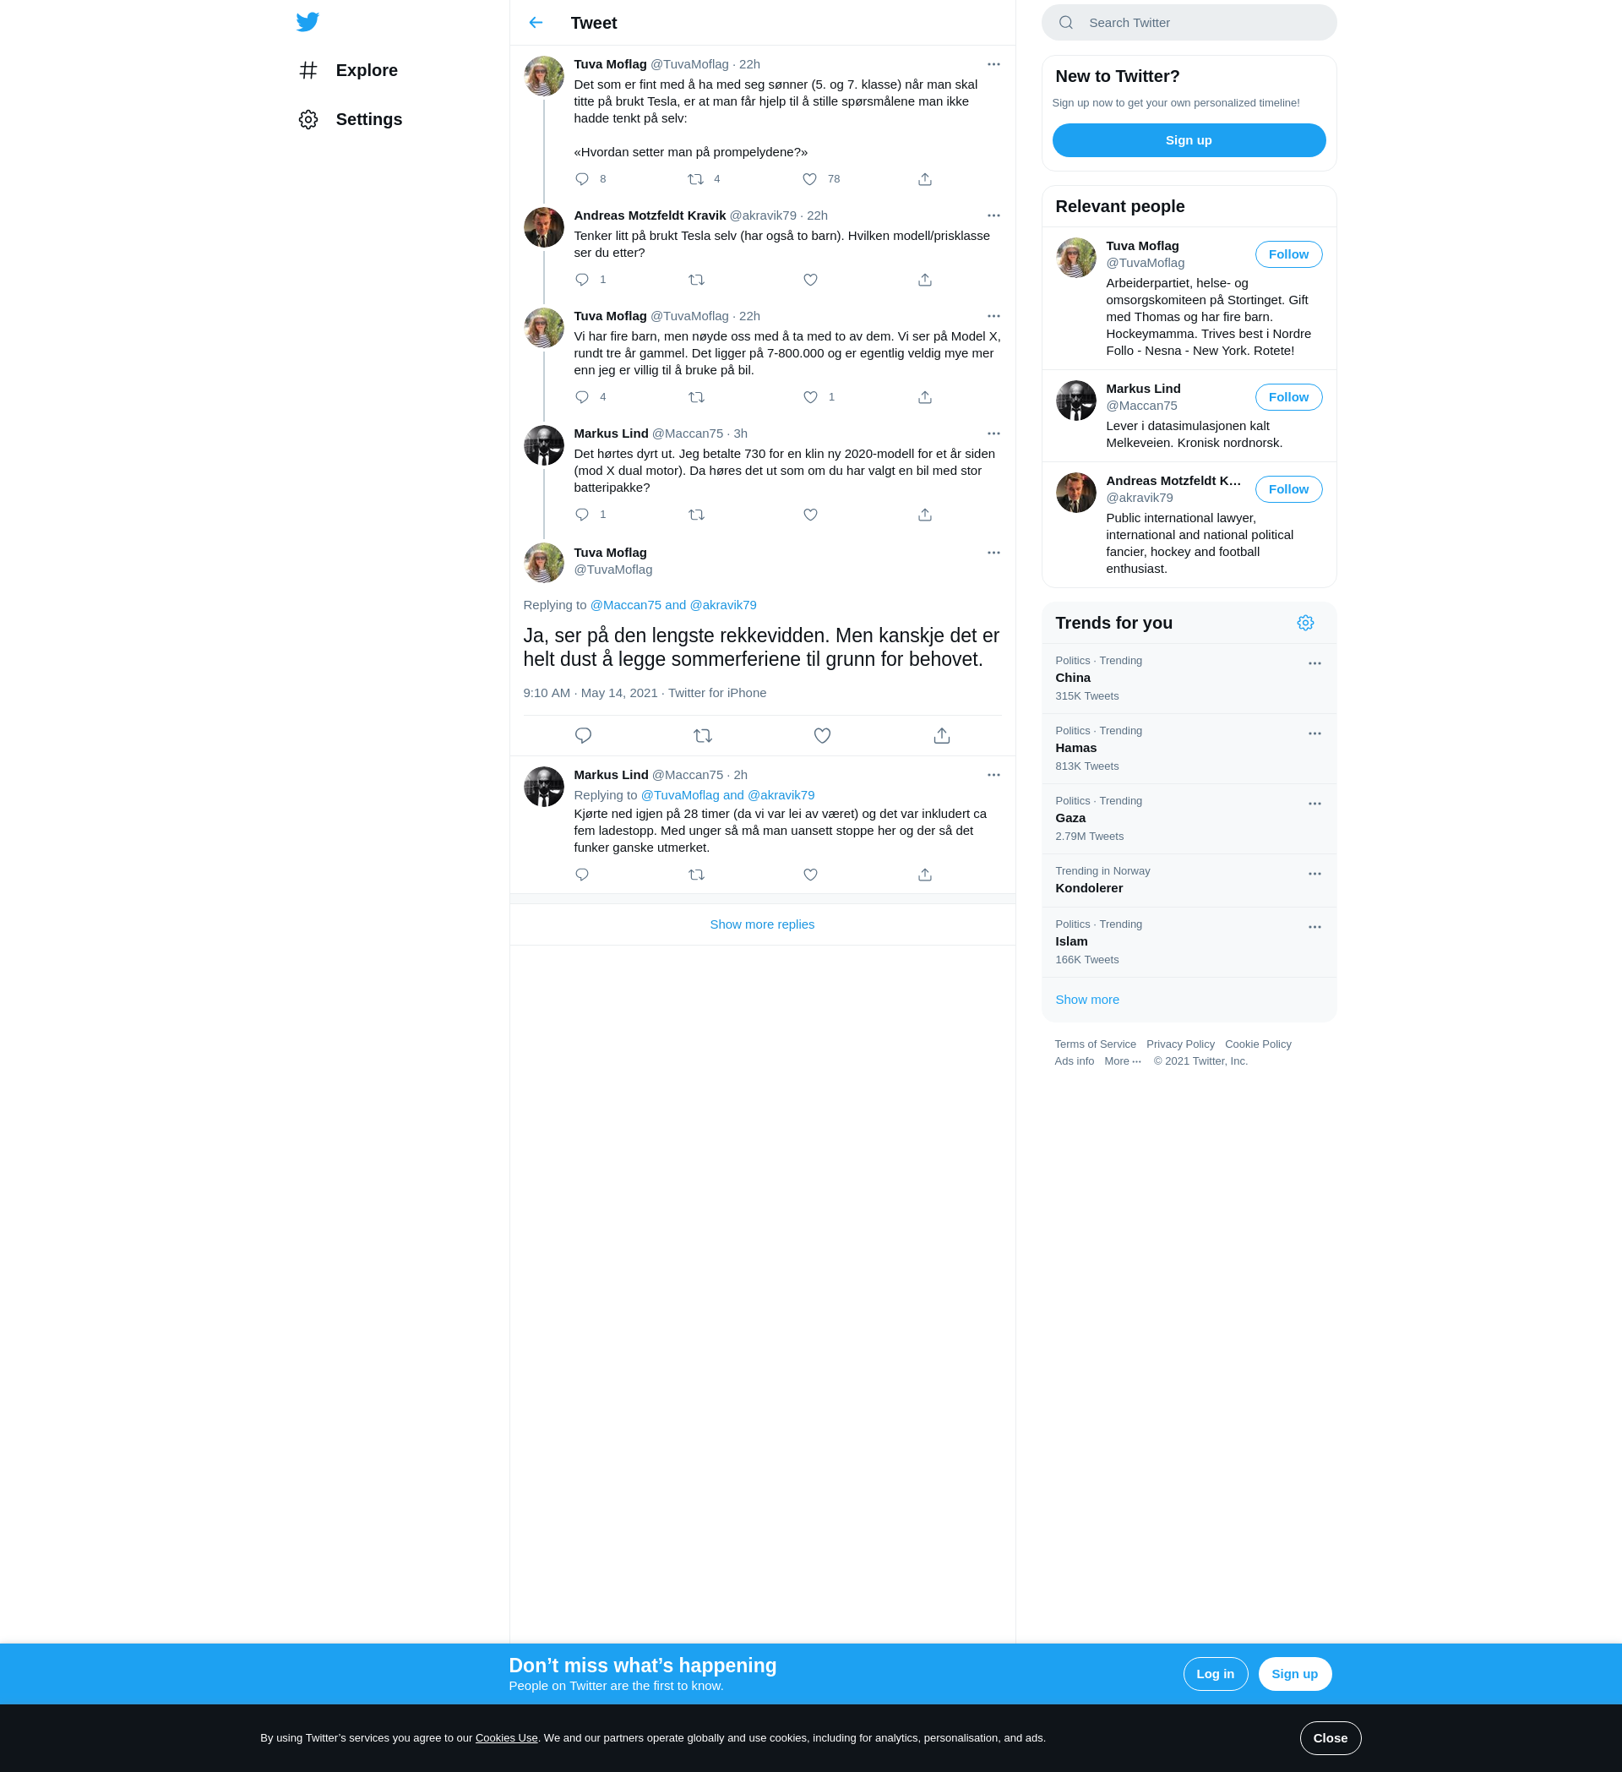
Task: Open more options on Markus Lind's 2h tweet
Action: (x=993, y=775)
